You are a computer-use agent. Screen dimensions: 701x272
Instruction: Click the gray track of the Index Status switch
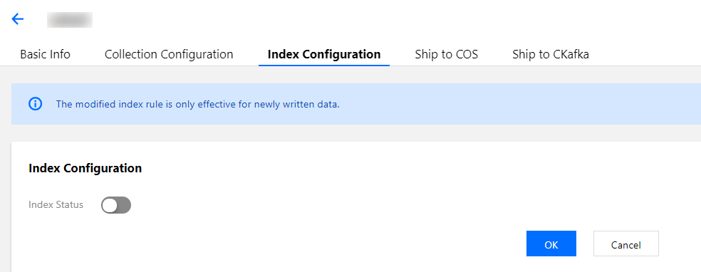124,205
